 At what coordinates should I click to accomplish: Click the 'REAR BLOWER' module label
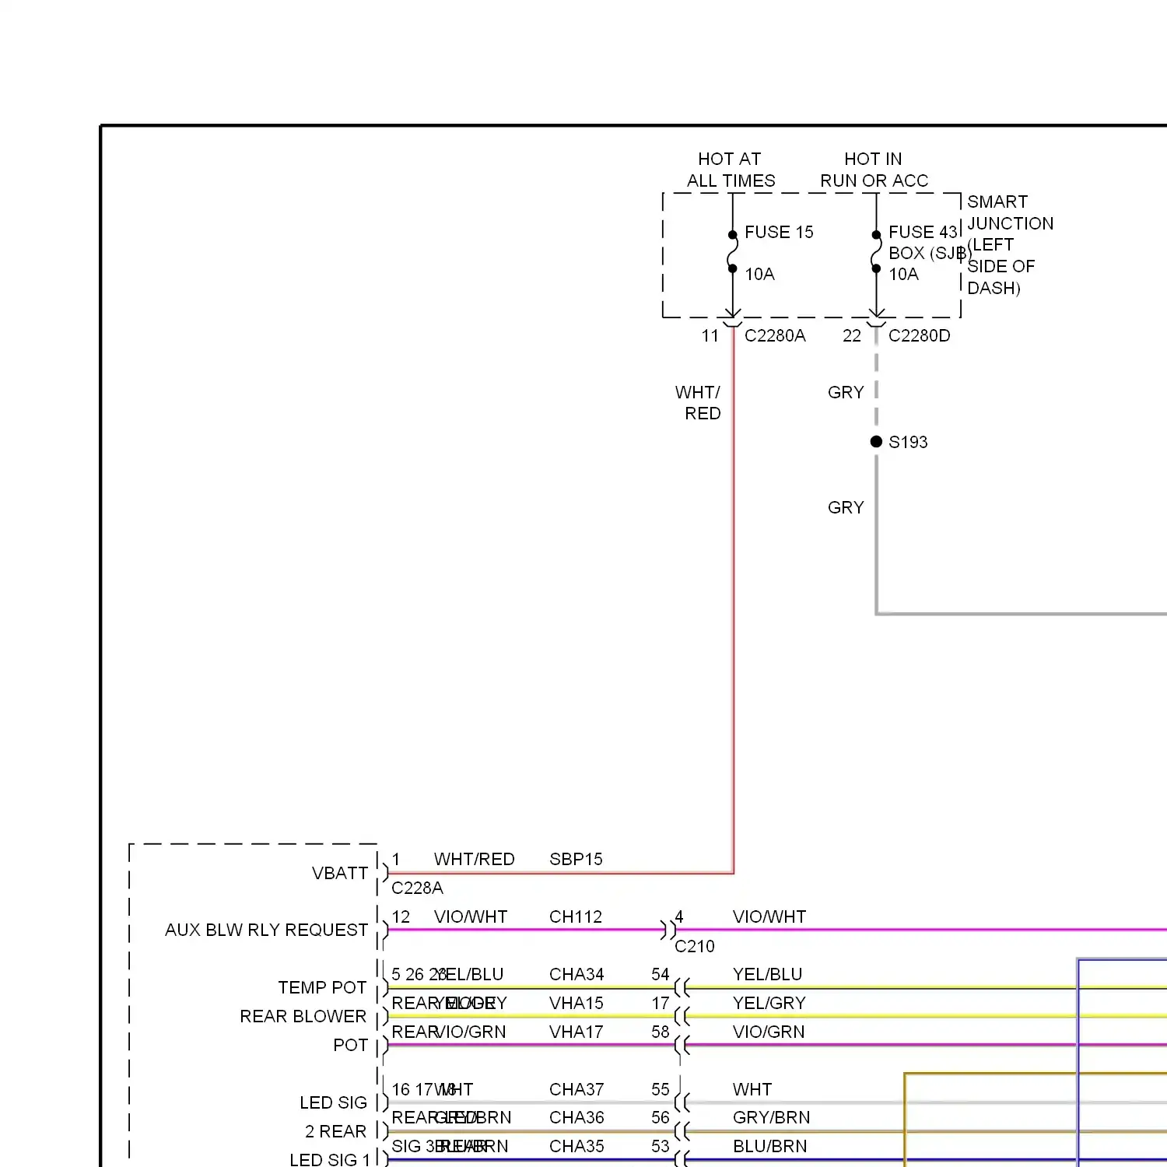click(303, 1016)
